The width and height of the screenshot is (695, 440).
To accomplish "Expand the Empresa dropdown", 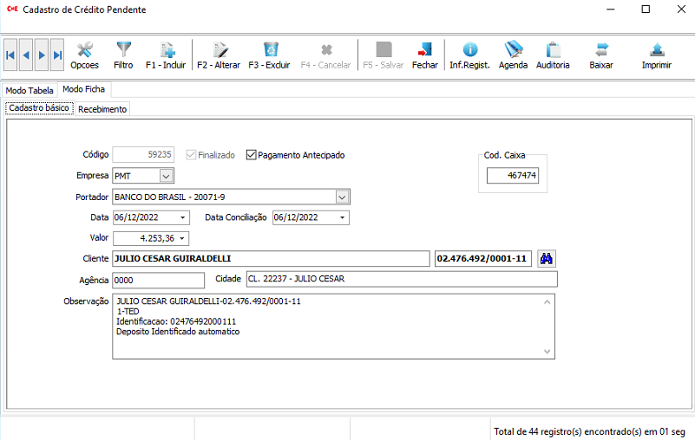I will pyautogui.click(x=167, y=176).
